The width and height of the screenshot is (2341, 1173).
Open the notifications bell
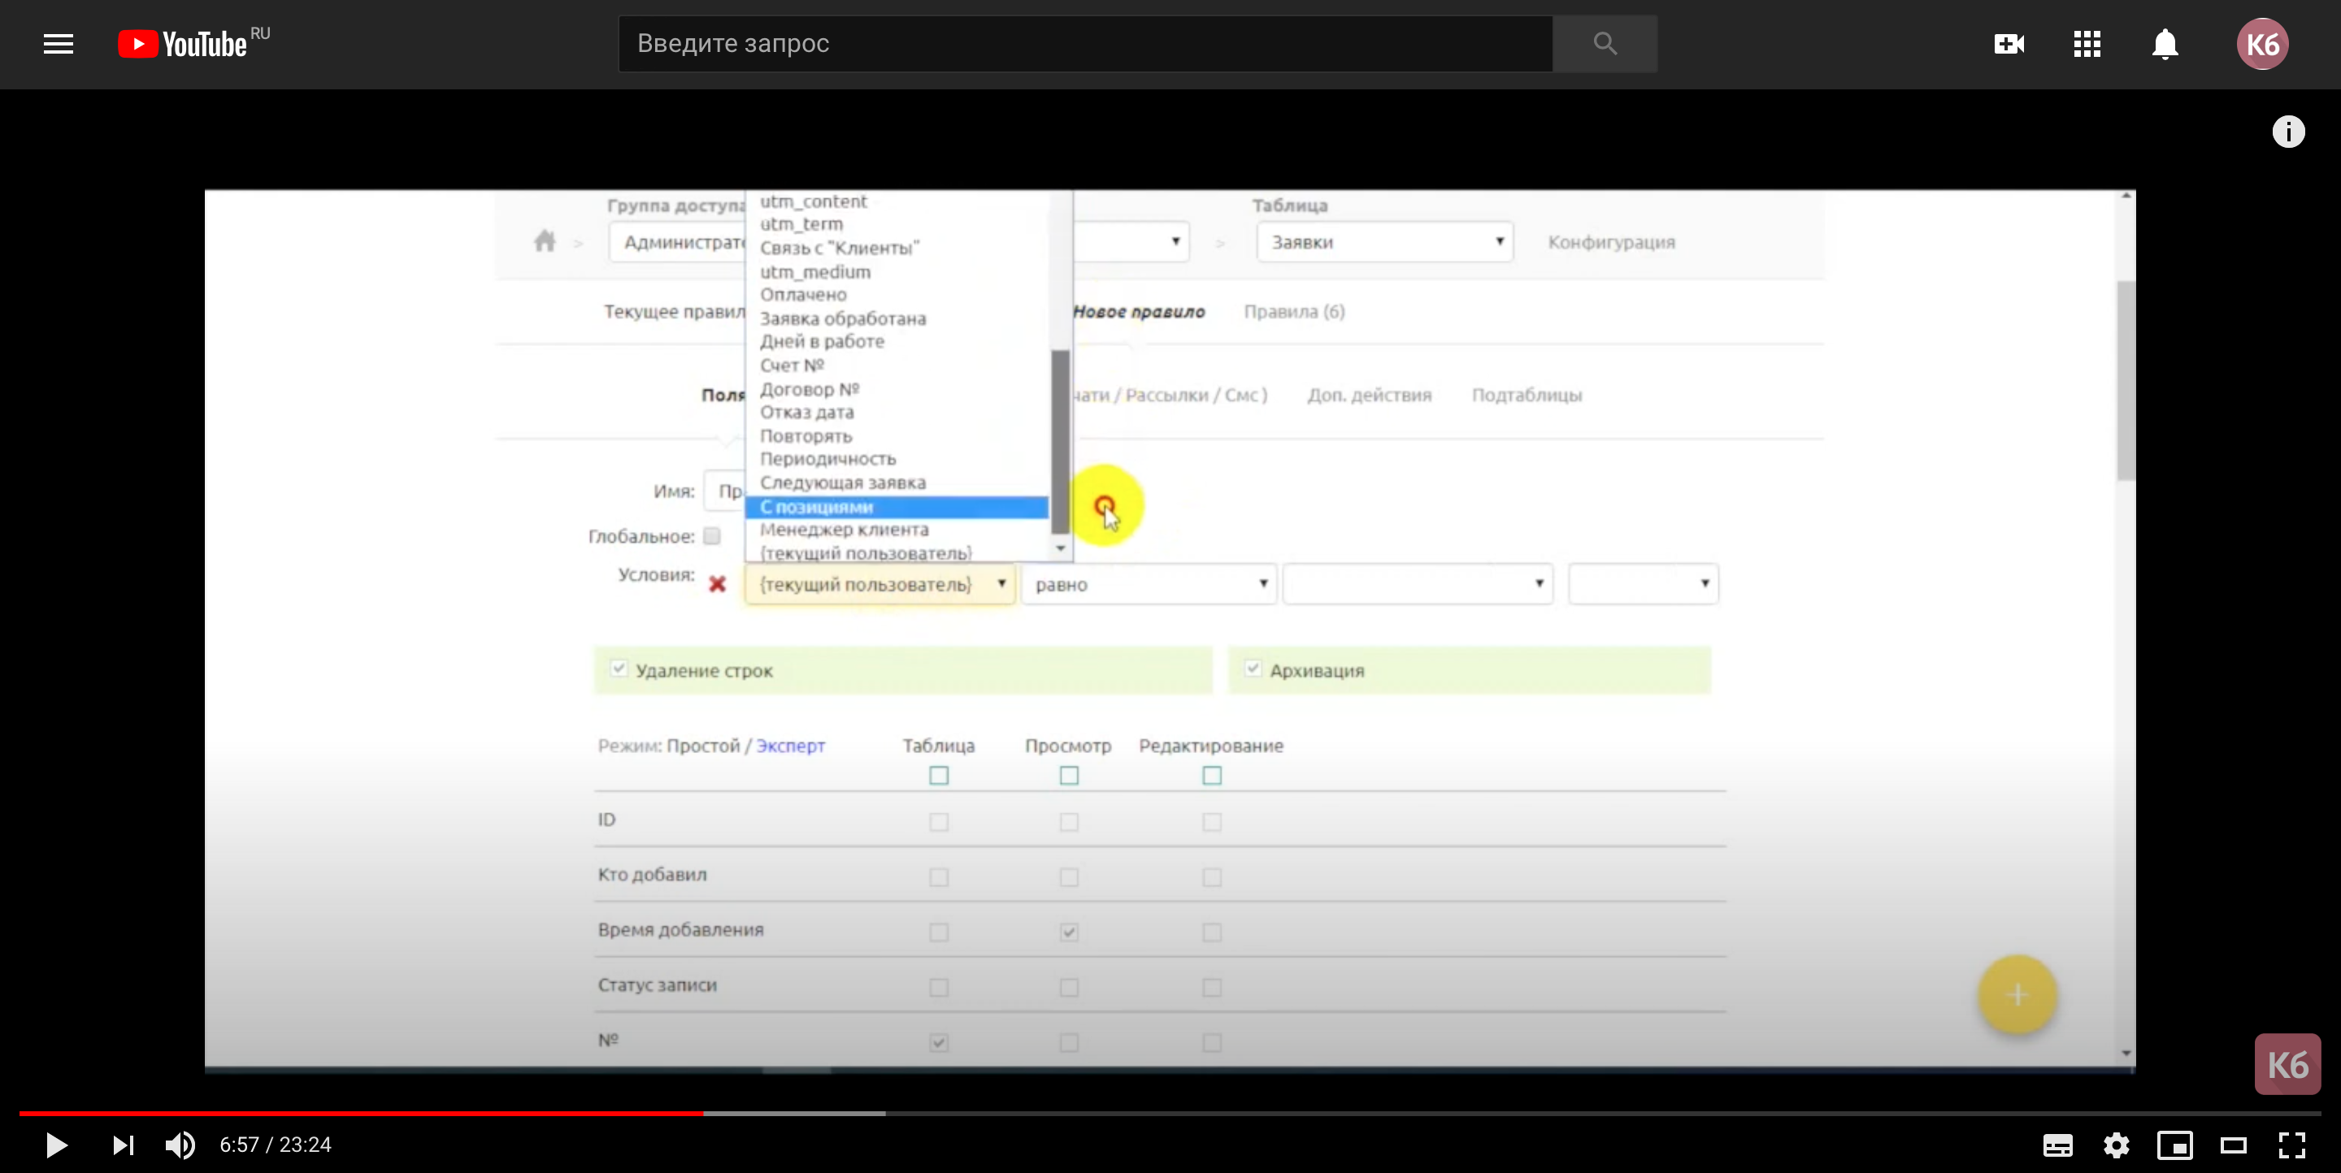tap(2165, 44)
